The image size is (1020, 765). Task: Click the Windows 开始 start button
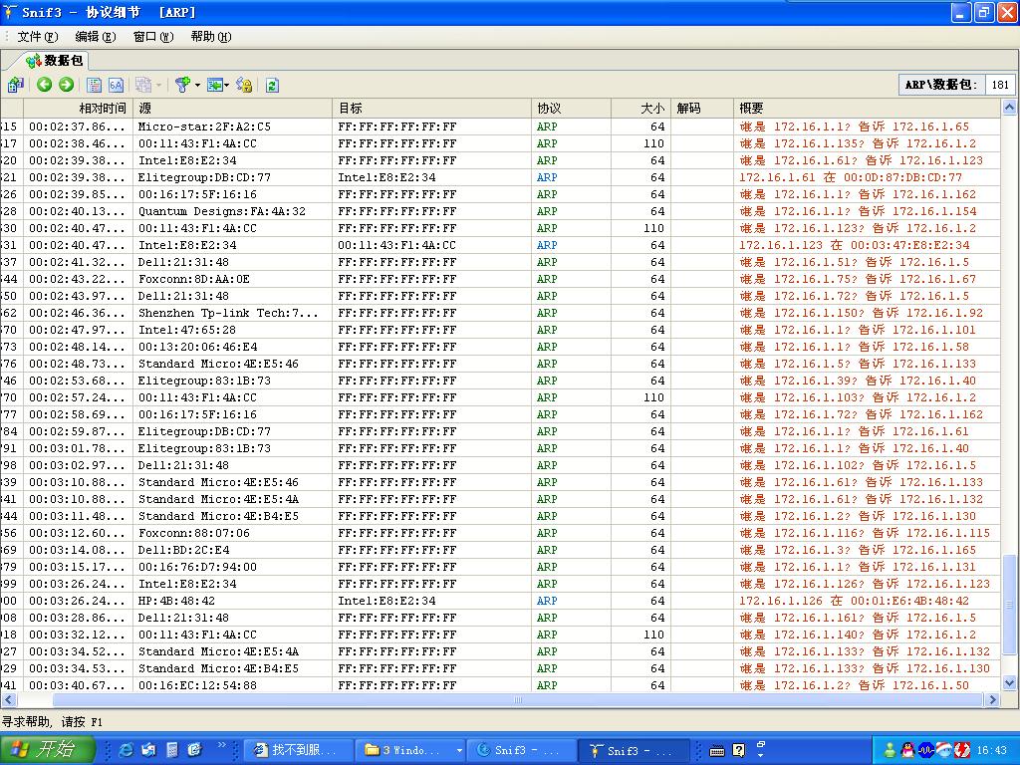(47, 750)
